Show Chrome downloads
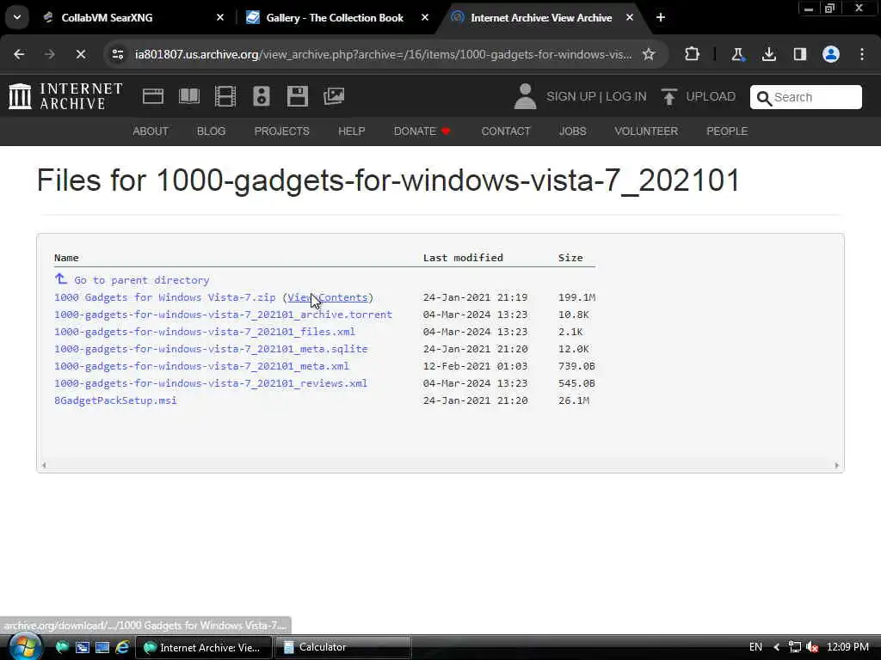The width and height of the screenshot is (881, 660). [768, 54]
